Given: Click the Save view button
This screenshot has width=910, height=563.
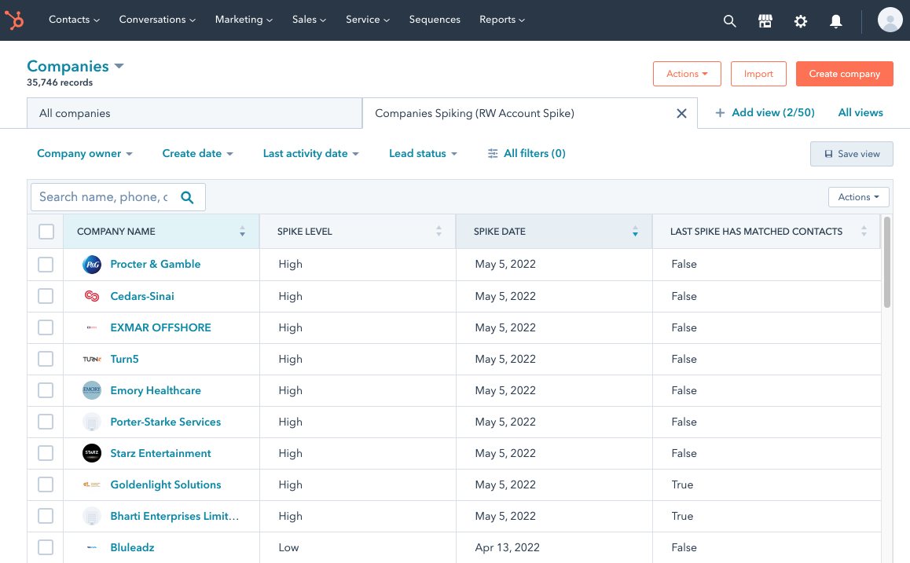Looking at the screenshot, I should (x=851, y=154).
